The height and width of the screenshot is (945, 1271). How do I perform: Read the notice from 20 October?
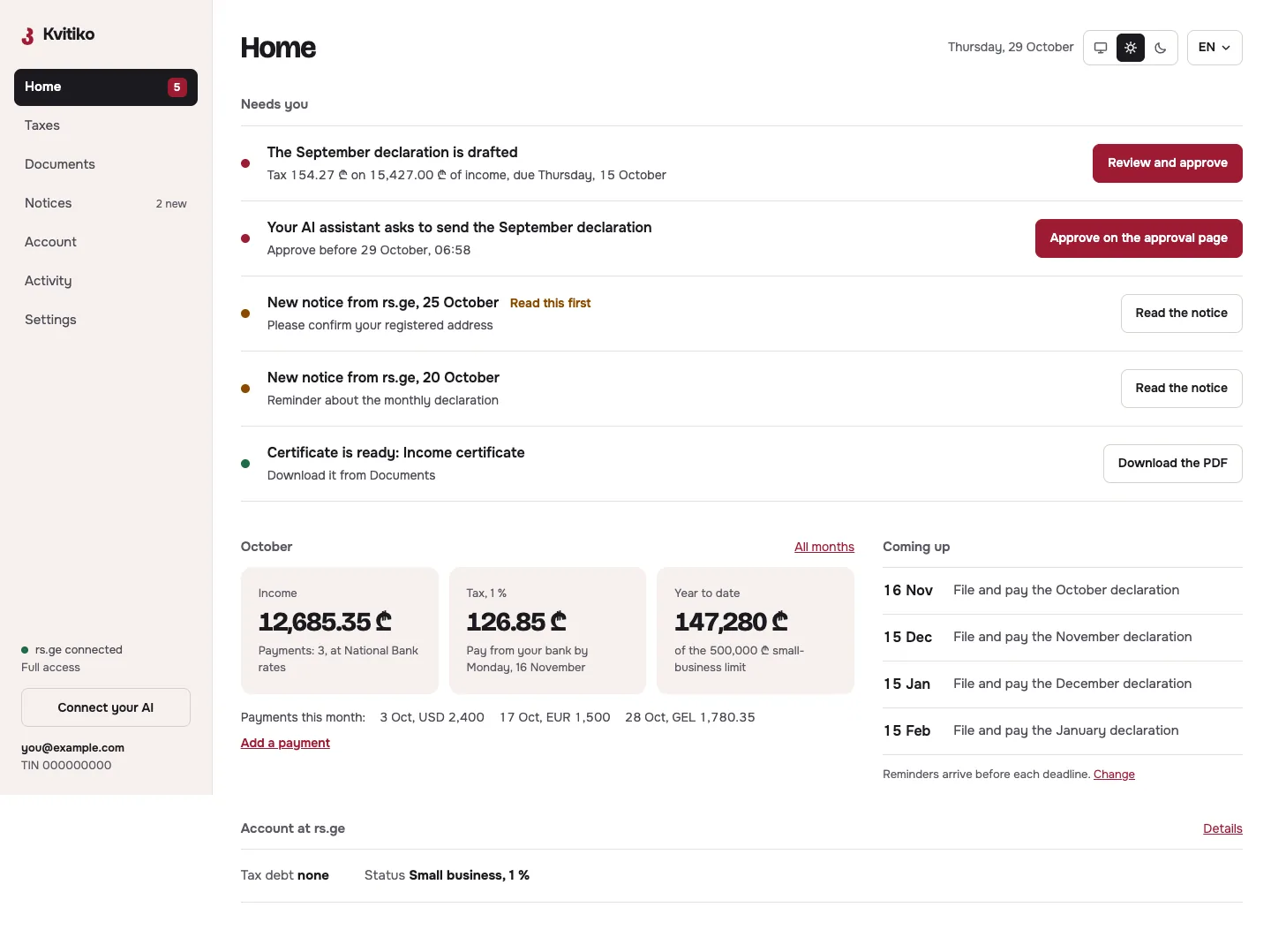1182,389
